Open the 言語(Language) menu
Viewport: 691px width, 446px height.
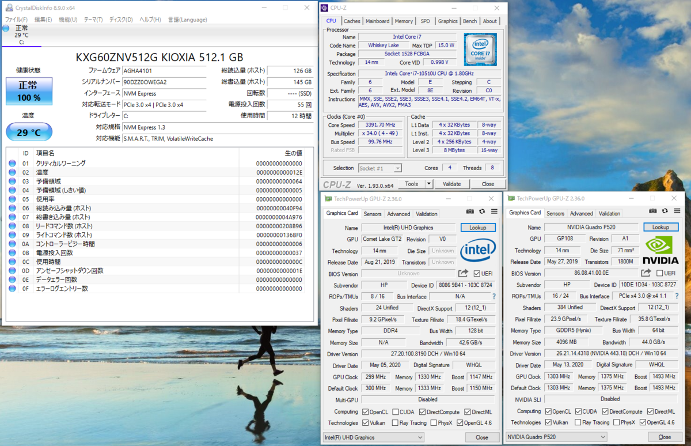click(x=187, y=20)
